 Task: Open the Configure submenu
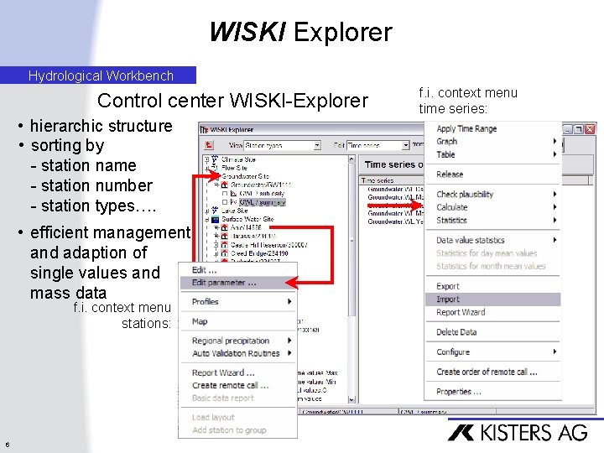pos(492,351)
